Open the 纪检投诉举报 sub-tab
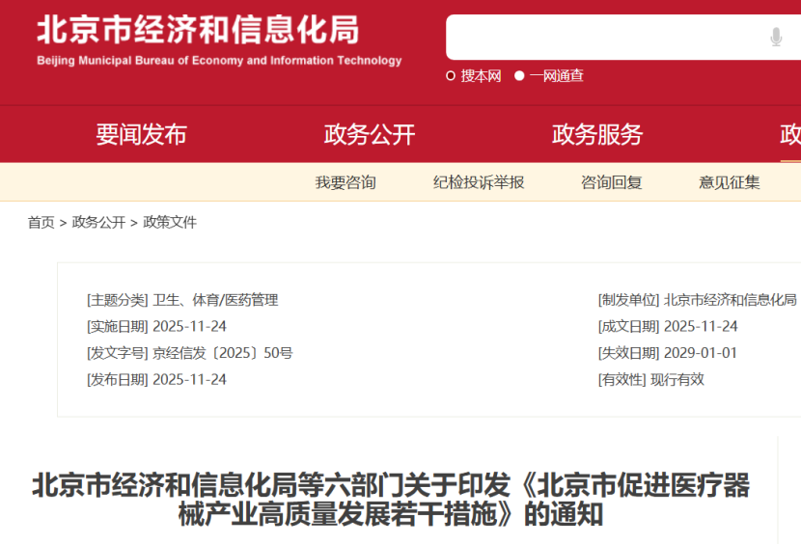Viewport: 801px width, 544px height. pos(479,182)
